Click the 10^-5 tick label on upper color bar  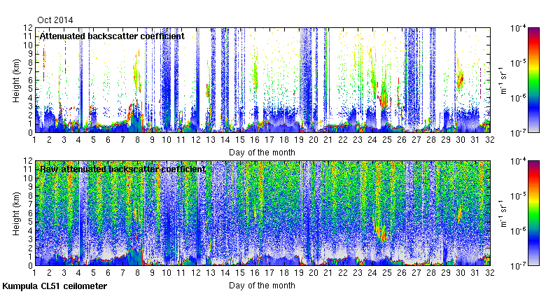[x=518, y=63]
